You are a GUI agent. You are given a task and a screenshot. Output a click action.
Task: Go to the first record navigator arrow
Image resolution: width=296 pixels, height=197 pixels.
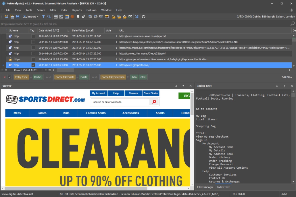click(x=2, y=70)
